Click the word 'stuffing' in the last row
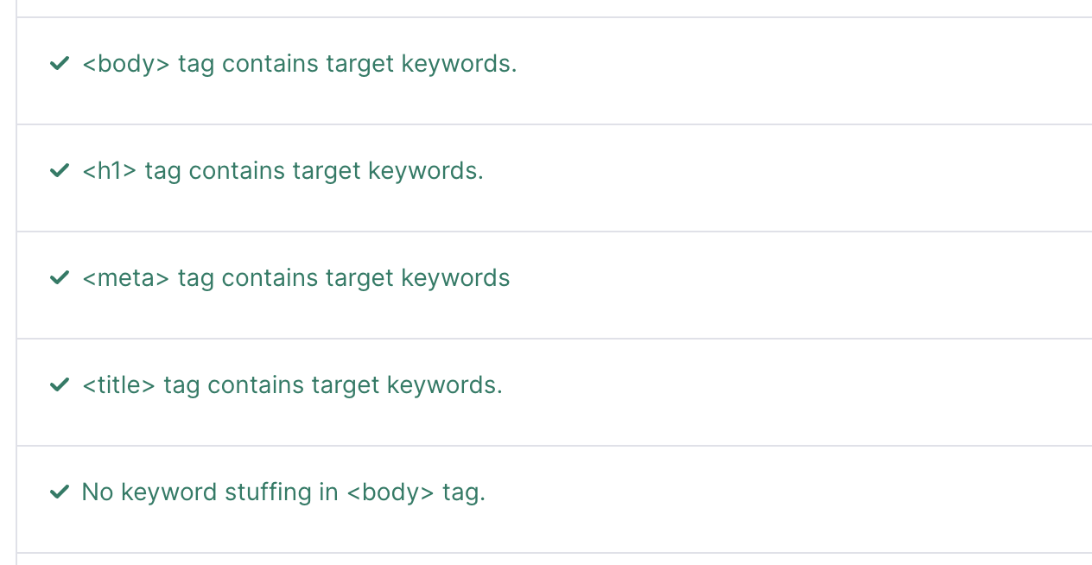 (x=268, y=492)
